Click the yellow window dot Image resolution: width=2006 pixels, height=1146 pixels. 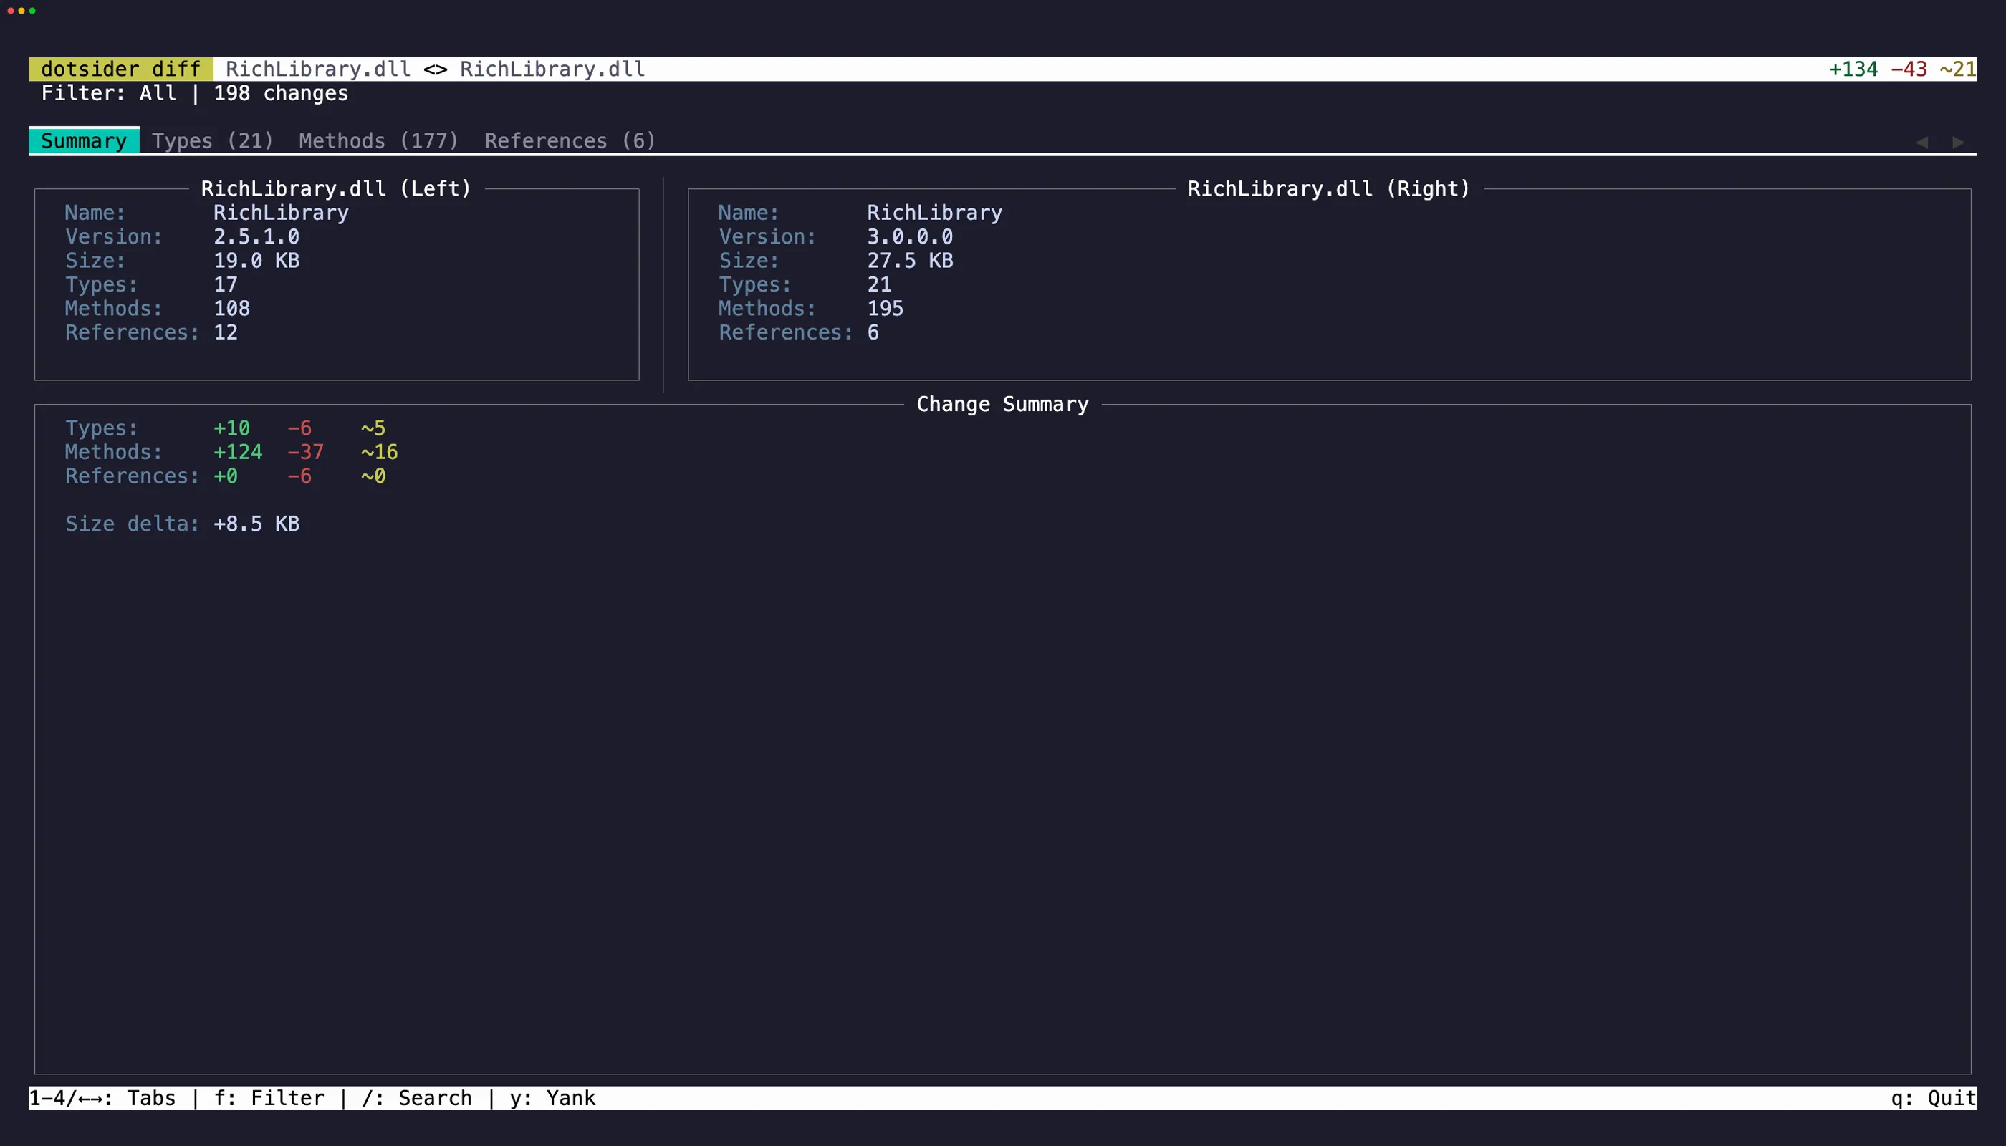tap(21, 11)
